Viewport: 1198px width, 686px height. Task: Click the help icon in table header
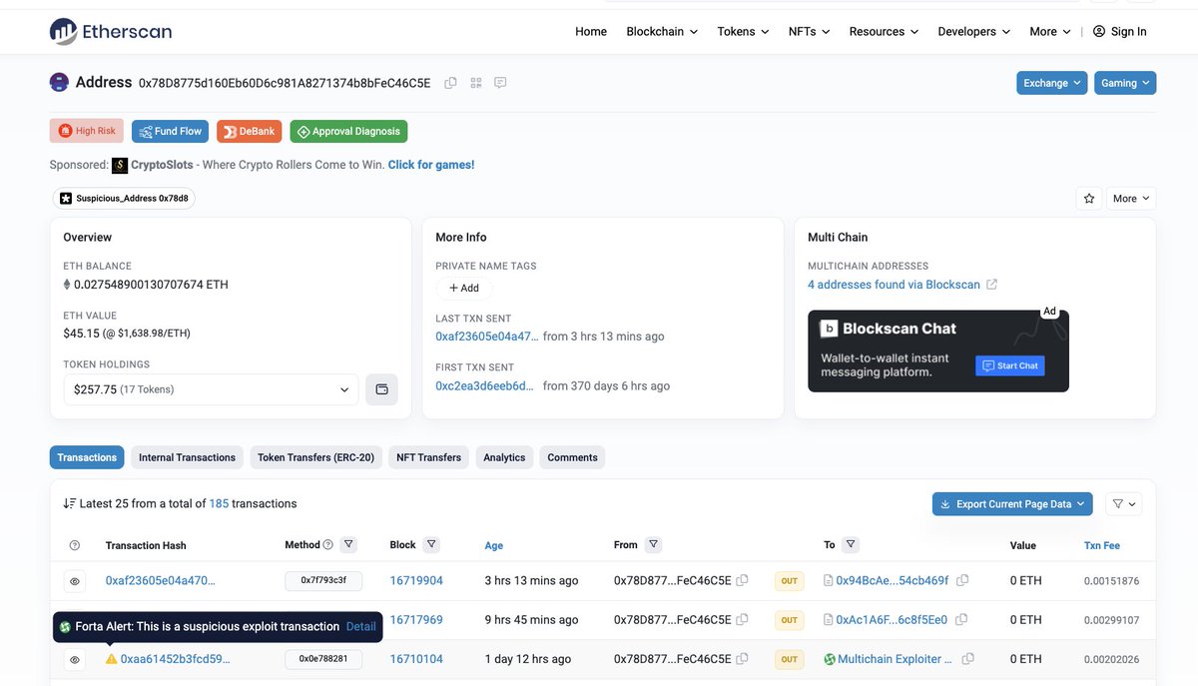click(75, 545)
